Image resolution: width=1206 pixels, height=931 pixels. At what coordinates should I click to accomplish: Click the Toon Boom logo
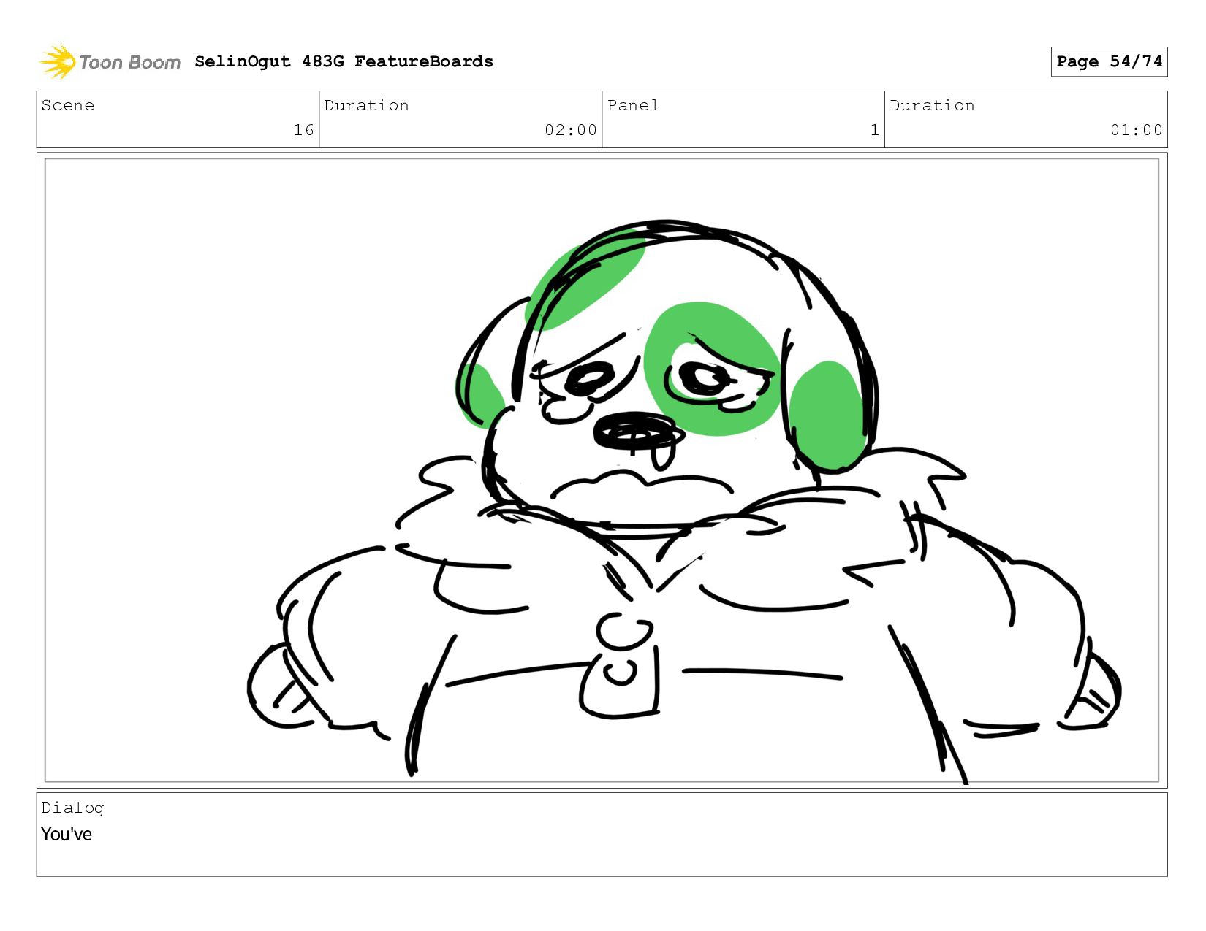tap(110, 62)
